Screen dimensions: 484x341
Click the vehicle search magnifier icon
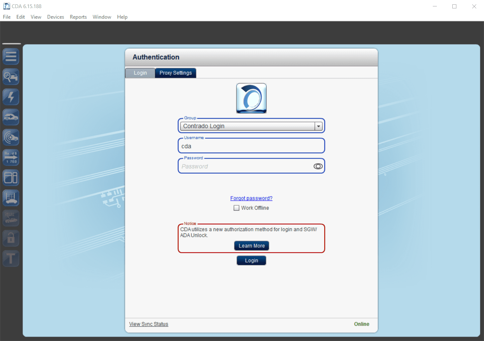11,77
